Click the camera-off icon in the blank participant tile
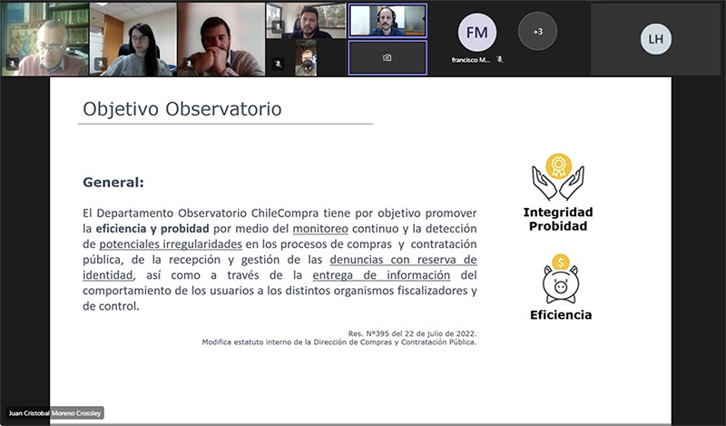Screen dimensions: 726x426 coord(388,57)
